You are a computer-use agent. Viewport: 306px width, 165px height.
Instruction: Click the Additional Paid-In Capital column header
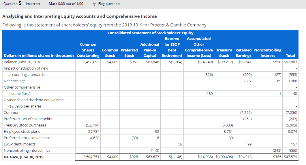pyautogui.click(x=150, y=50)
